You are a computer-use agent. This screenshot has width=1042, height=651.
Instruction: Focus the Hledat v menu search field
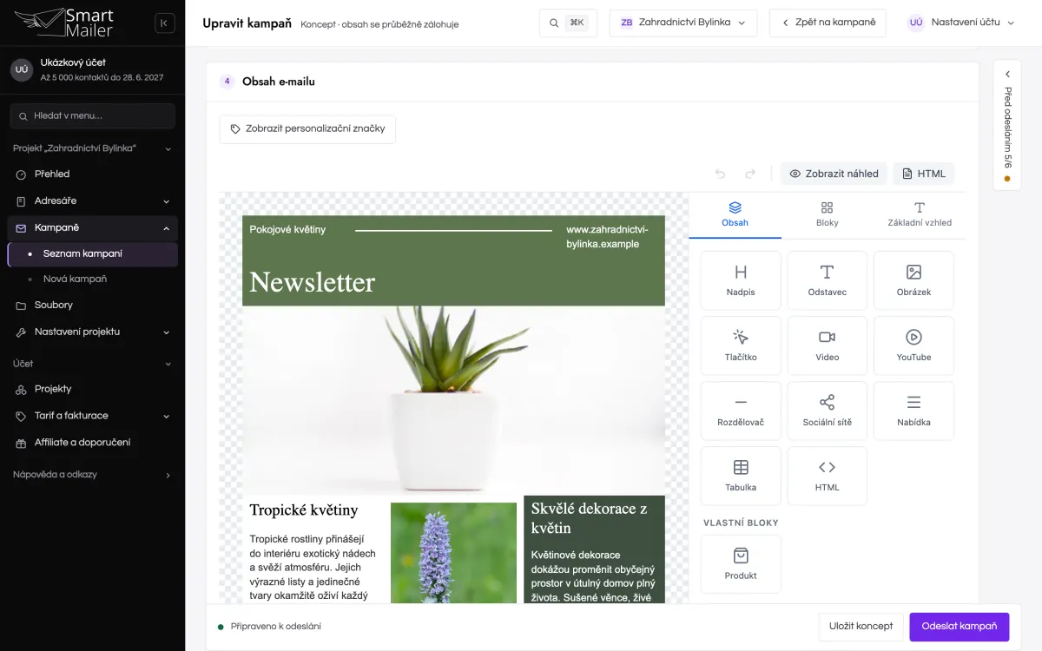click(93, 116)
